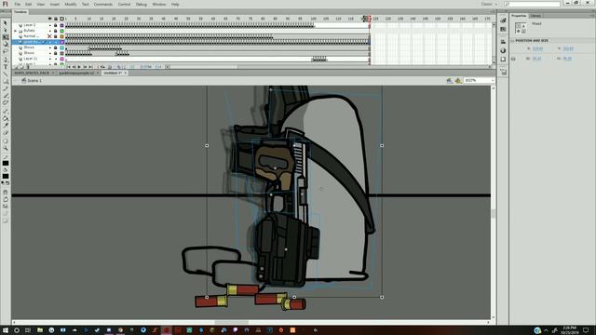Toggle outline view for all layers header
Screen dimensions: 596x335
point(62,19)
